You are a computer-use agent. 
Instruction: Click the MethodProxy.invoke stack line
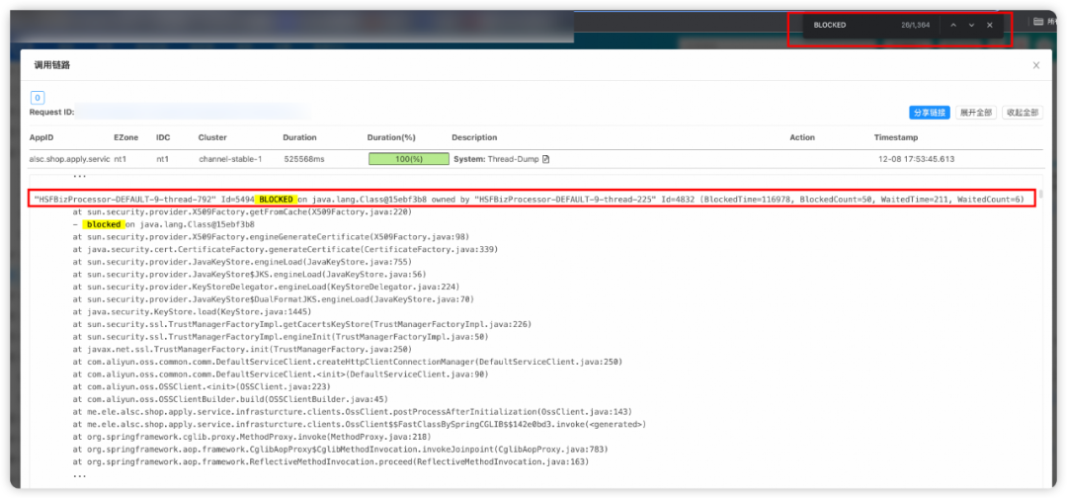tap(252, 436)
